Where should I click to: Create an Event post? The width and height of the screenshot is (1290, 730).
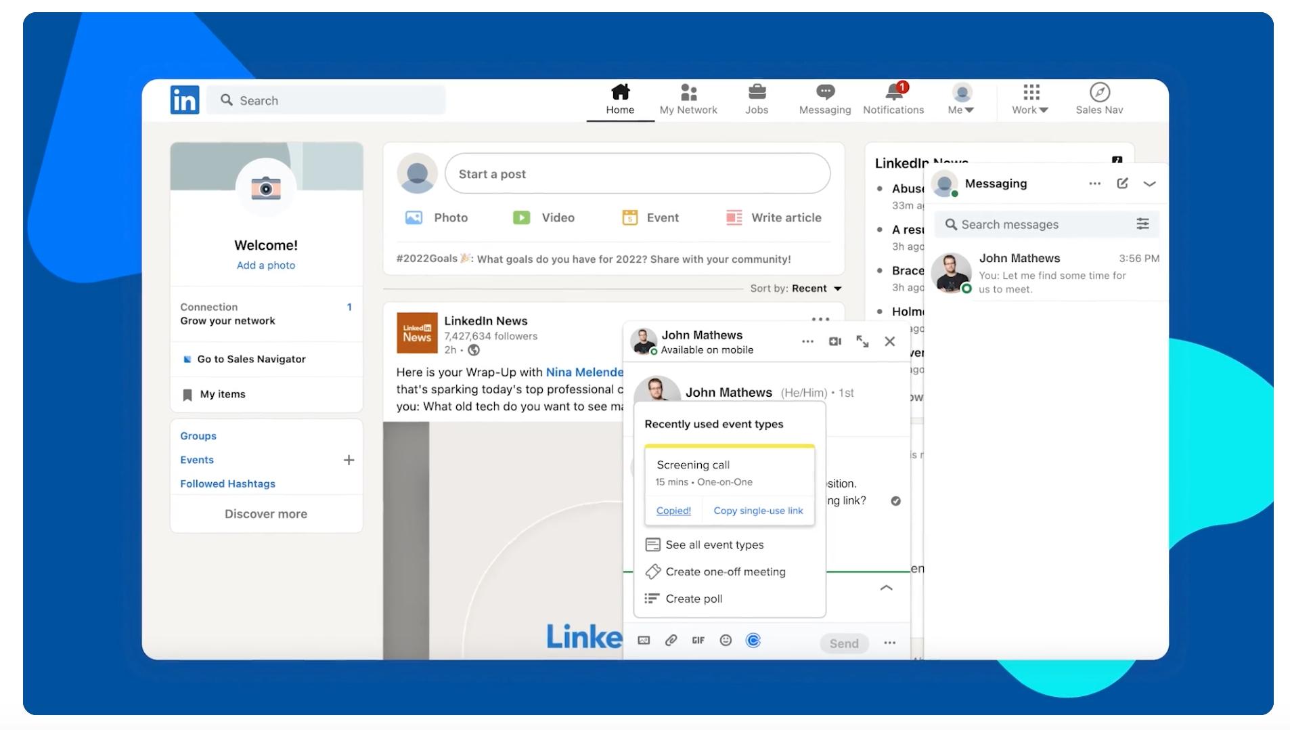[x=650, y=217]
